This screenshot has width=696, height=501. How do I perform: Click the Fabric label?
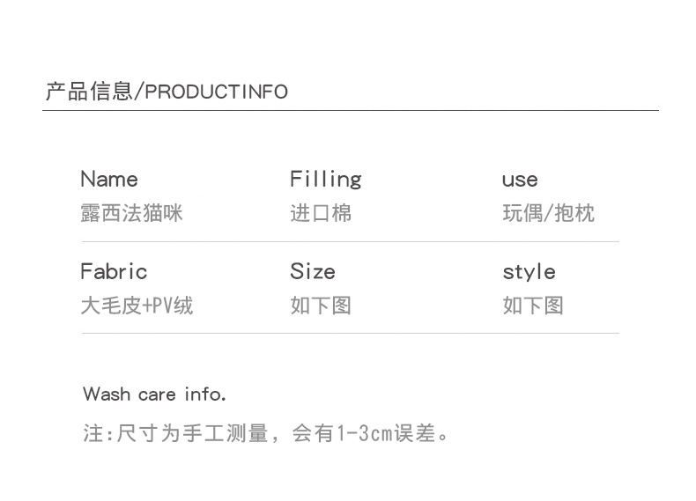pyautogui.click(x=113, y=271)
